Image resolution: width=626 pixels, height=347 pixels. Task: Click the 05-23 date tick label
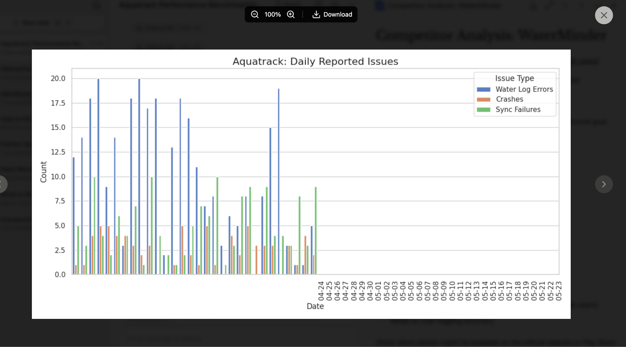click(559, 291)
